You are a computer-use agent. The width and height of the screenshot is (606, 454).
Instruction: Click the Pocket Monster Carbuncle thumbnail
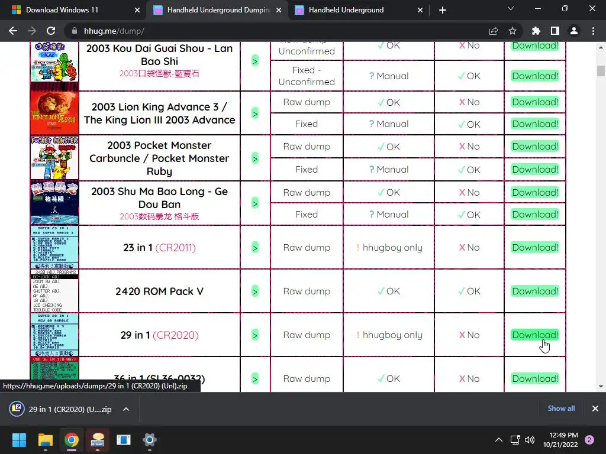[54, 157]
